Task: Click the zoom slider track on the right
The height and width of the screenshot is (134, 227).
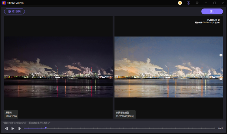Action: point(221,67)
